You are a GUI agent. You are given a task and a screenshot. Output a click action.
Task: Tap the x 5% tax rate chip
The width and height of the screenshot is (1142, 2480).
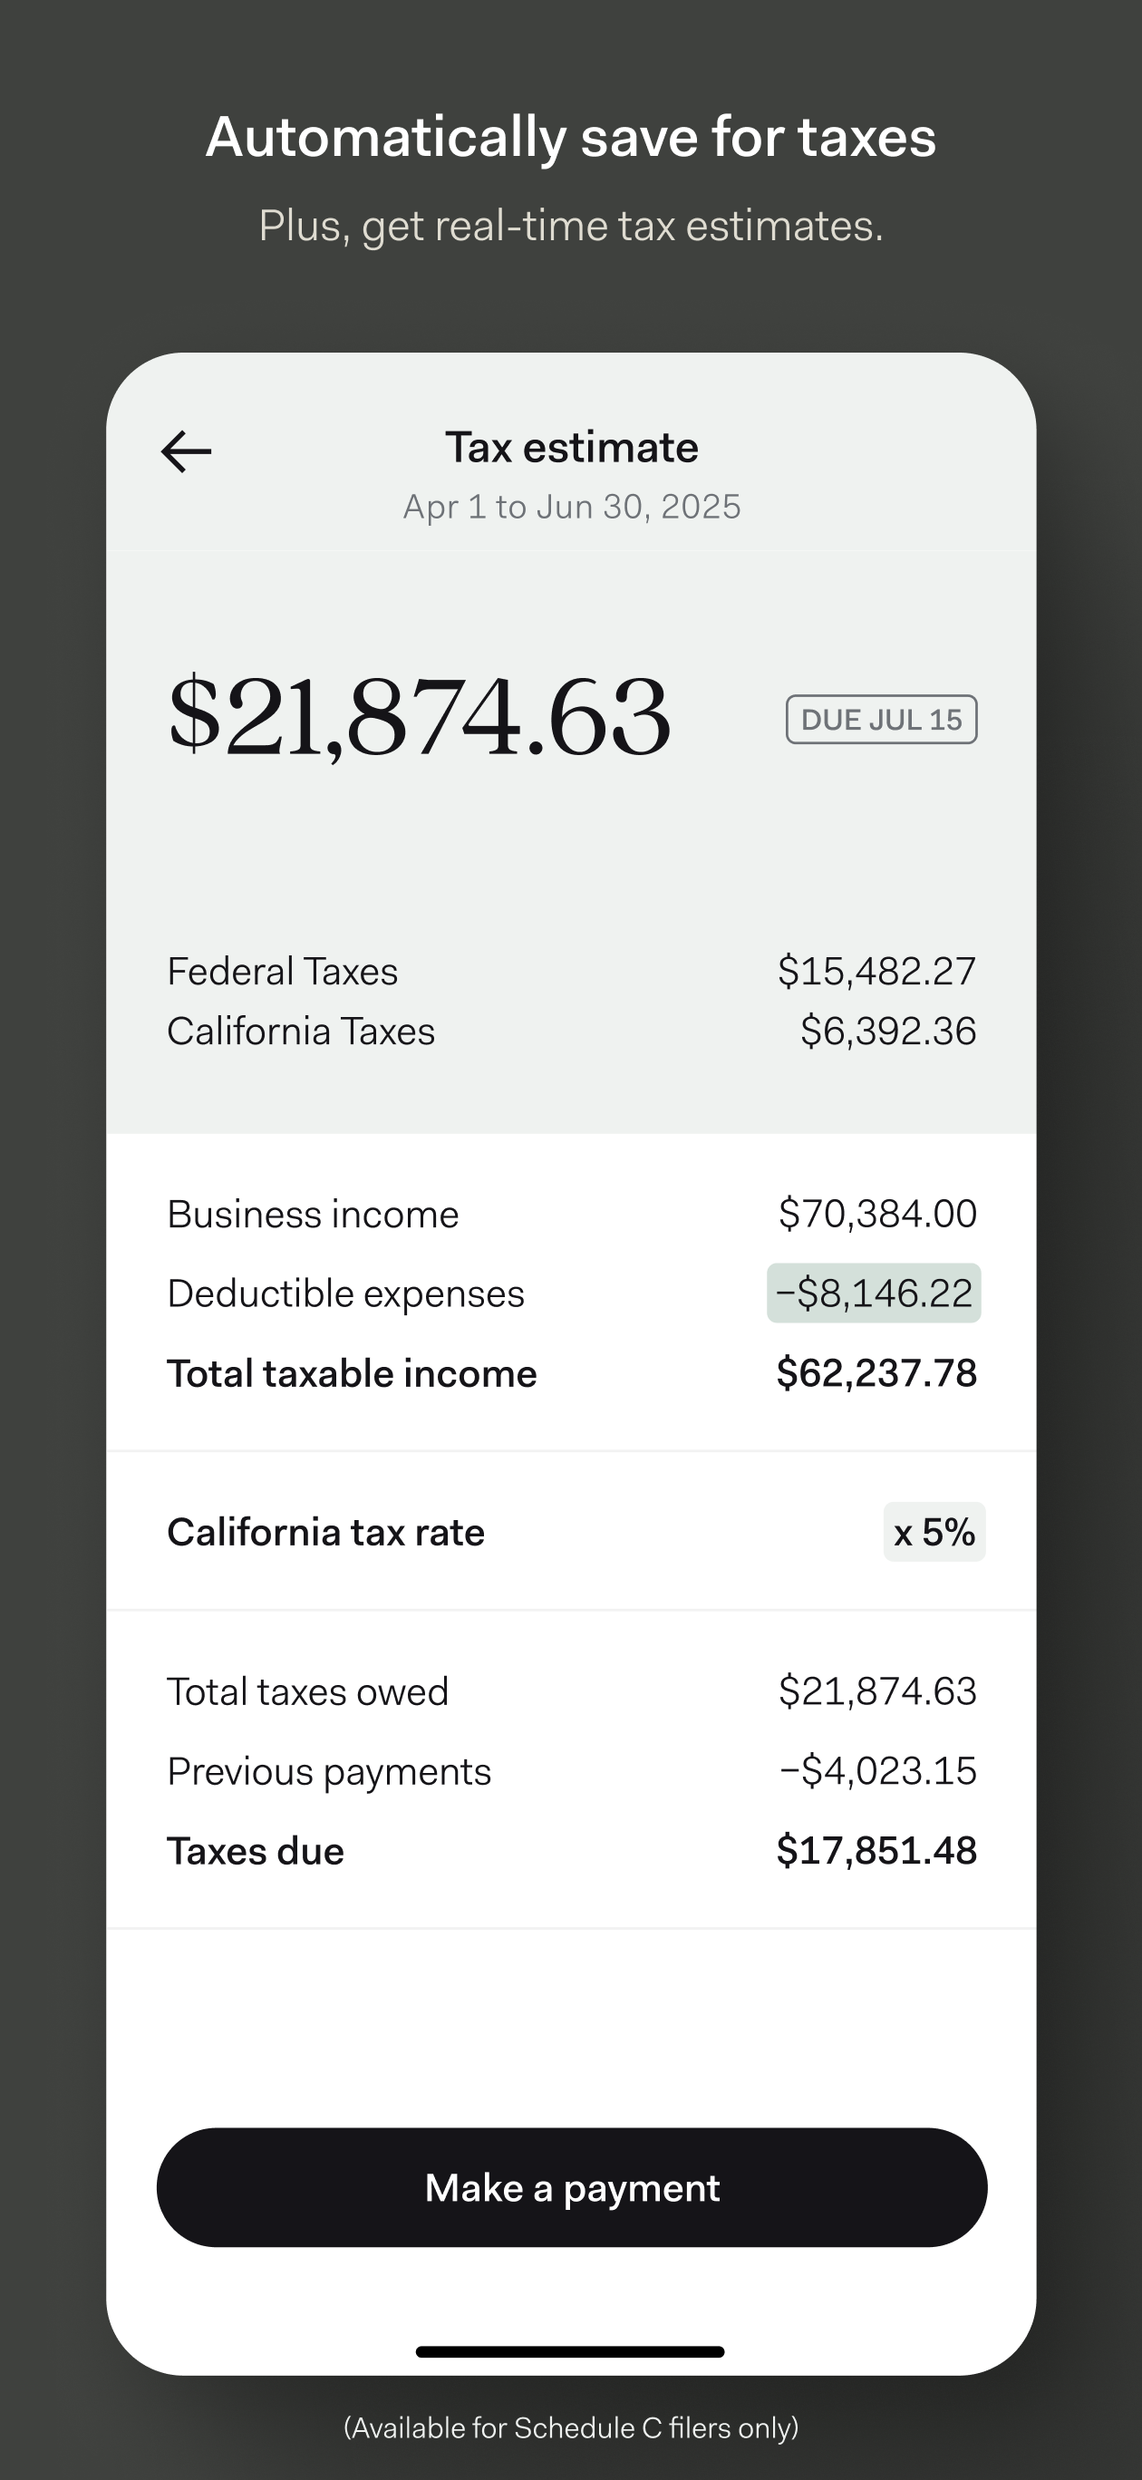934,1532
